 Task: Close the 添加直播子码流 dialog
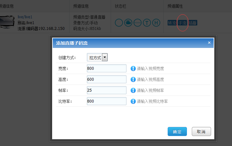click(x=209, y=43)
